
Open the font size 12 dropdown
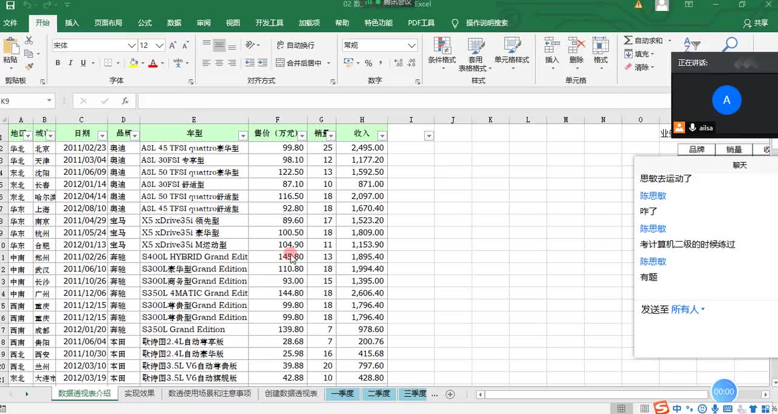pyautogui.click(x=159, y=46)
